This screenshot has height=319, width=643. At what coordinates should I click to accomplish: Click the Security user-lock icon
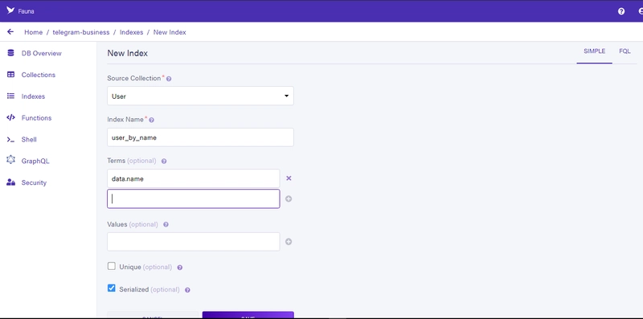click(x=10, y=182)
